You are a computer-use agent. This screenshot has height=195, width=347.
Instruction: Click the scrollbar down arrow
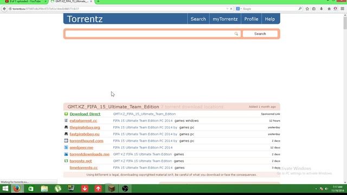(345, 183)
